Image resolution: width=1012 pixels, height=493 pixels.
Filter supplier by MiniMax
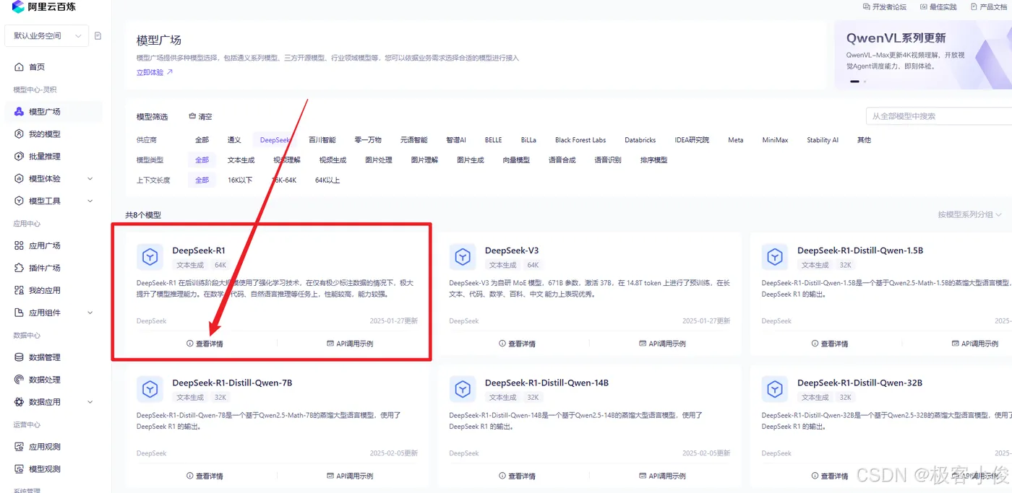point(775,140)
